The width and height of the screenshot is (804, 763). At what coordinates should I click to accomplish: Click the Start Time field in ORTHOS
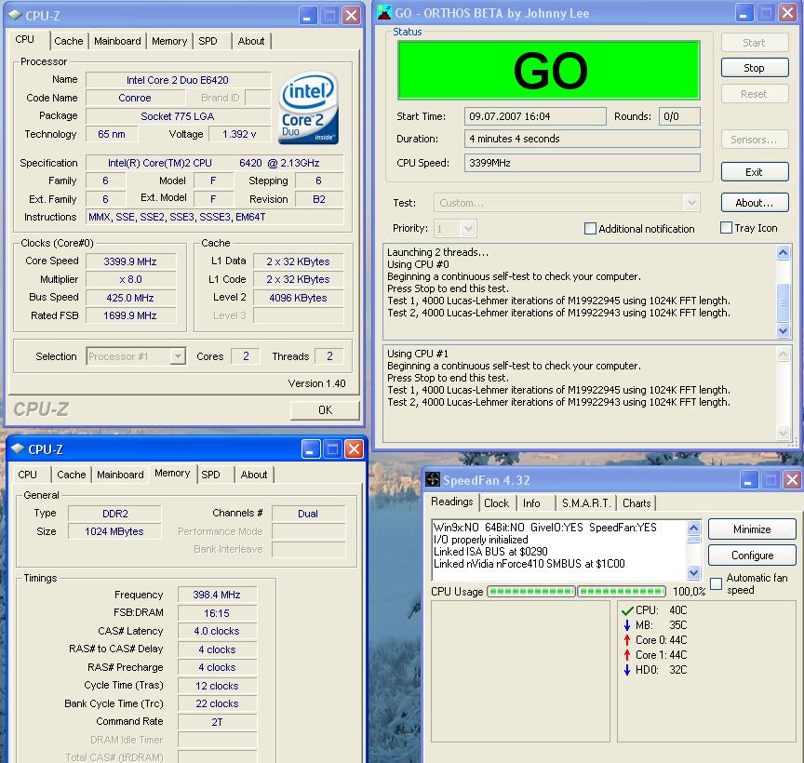coord(535,116)
